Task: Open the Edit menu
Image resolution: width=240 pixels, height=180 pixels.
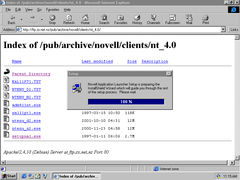Action: click(x=18, y=10)
